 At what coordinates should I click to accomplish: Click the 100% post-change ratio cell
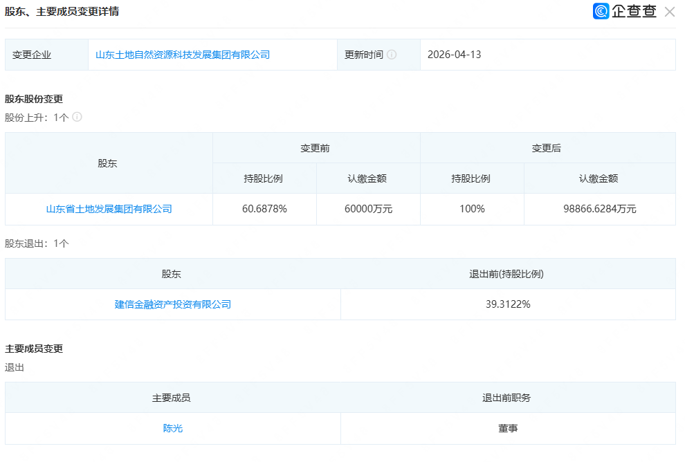pyautogui.click(x=472, y=209)
